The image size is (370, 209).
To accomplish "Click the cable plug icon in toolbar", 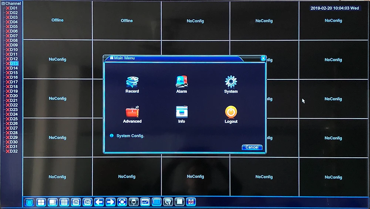I will pyautogui.click(x=134, y=202).
